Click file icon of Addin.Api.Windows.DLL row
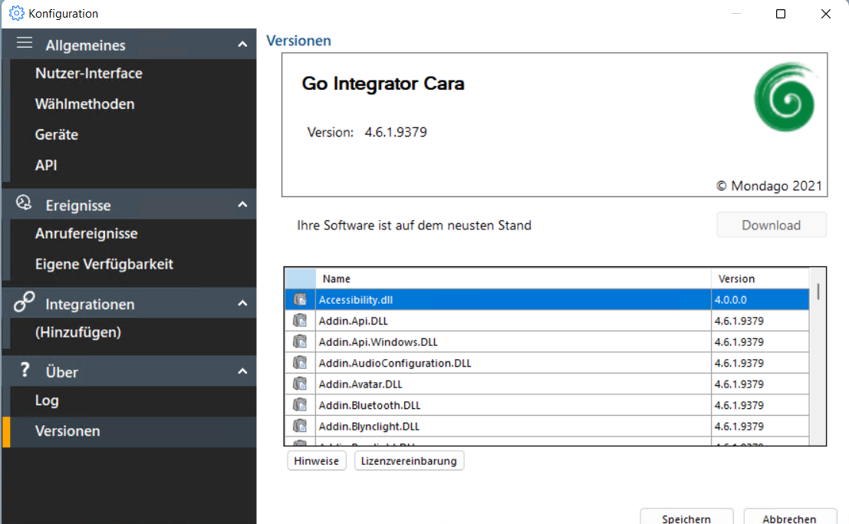 tap(300, 341)
